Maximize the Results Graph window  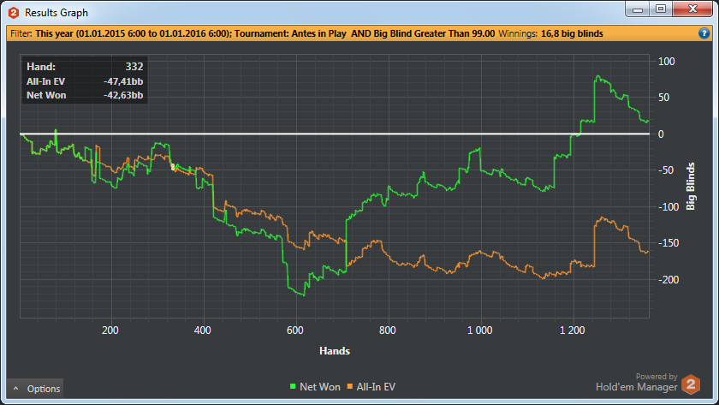point(660,9)
